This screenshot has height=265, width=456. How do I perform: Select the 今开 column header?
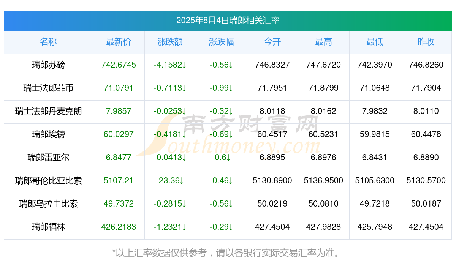(x=272, y=42)
